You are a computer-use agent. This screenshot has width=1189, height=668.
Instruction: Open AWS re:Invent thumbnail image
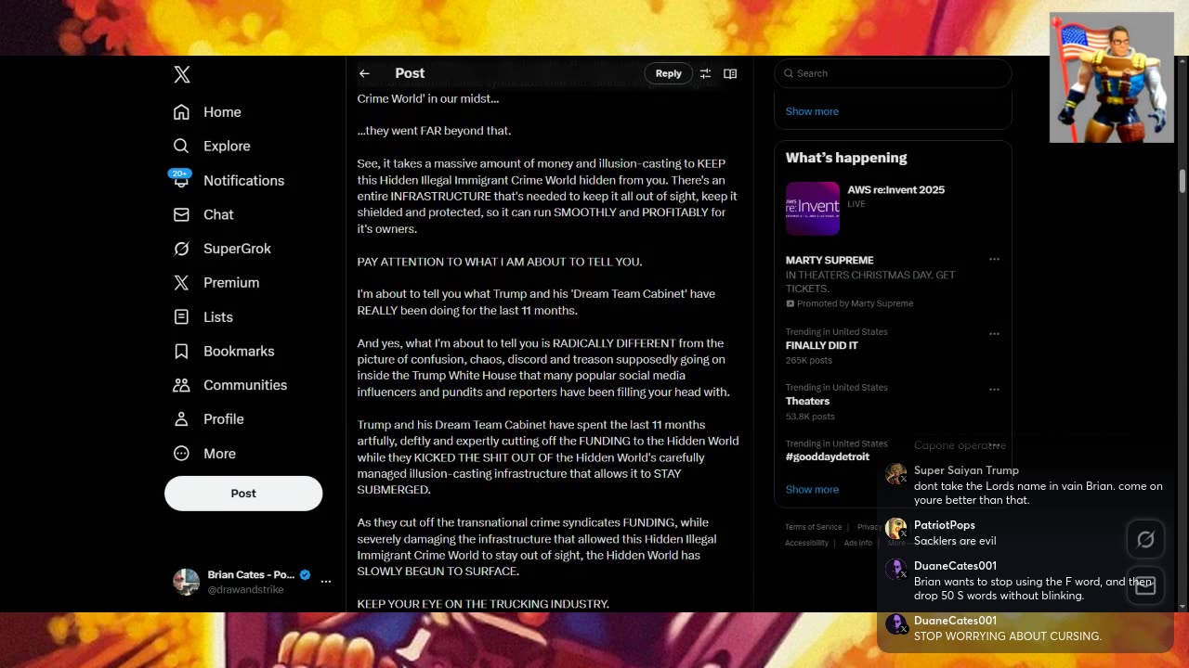(813, 208)
